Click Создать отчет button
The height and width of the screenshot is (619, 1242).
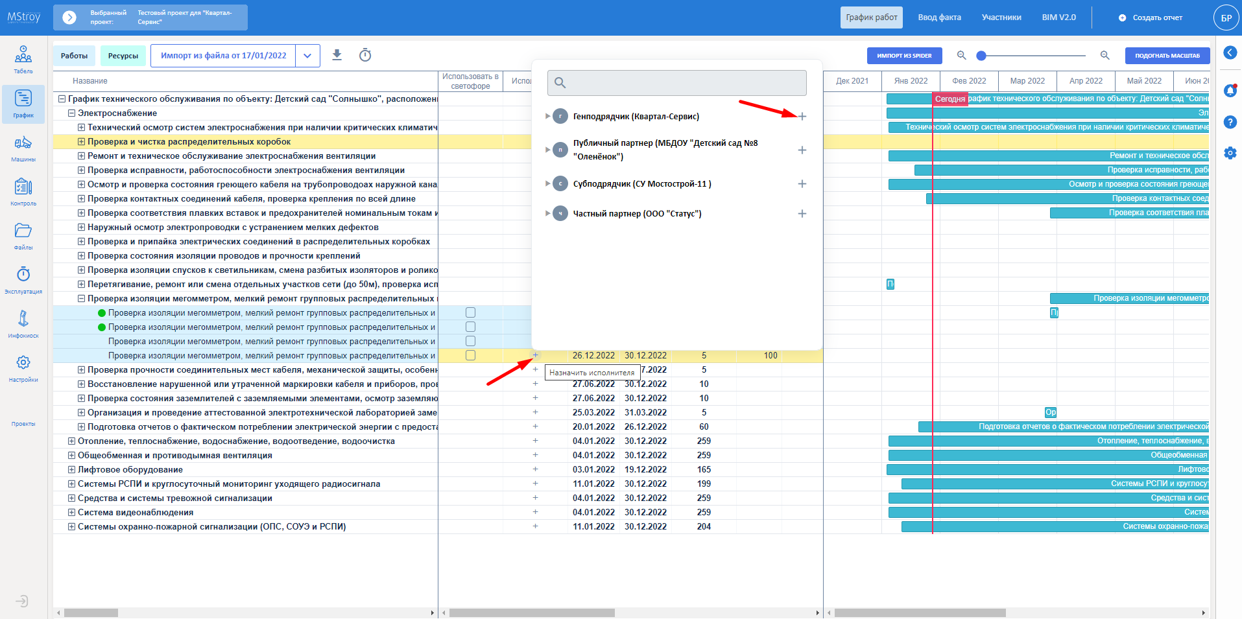pos(1151,18)
